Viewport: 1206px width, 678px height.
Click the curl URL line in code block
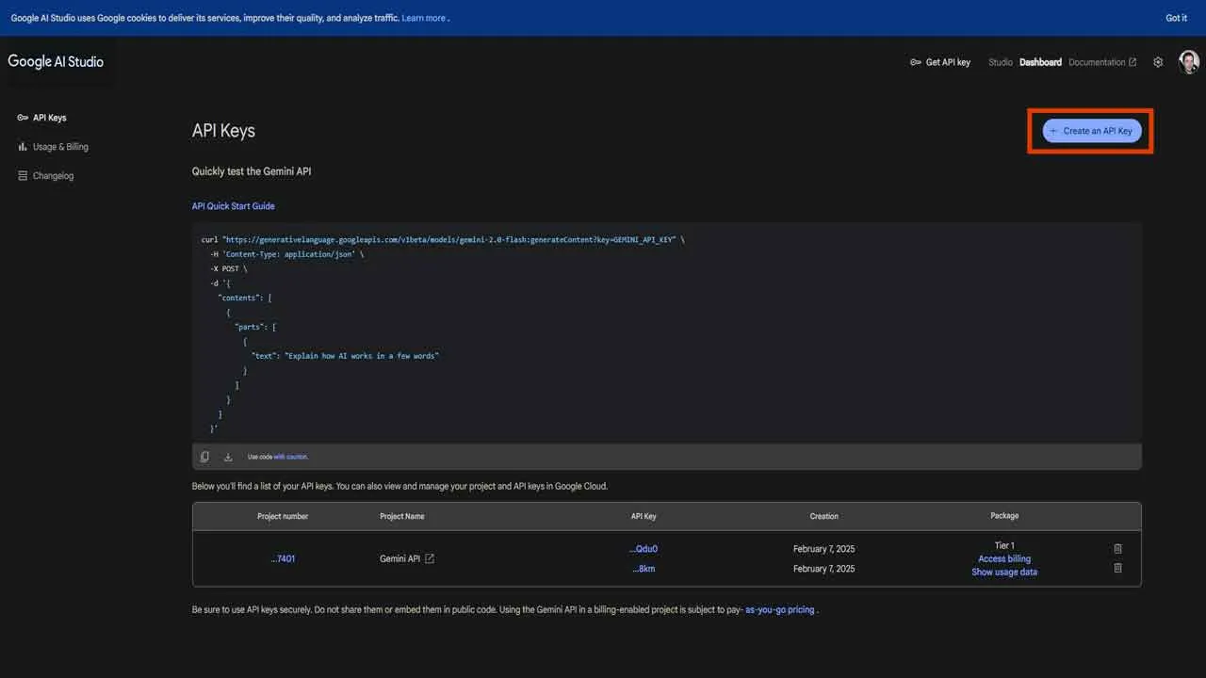443,240
